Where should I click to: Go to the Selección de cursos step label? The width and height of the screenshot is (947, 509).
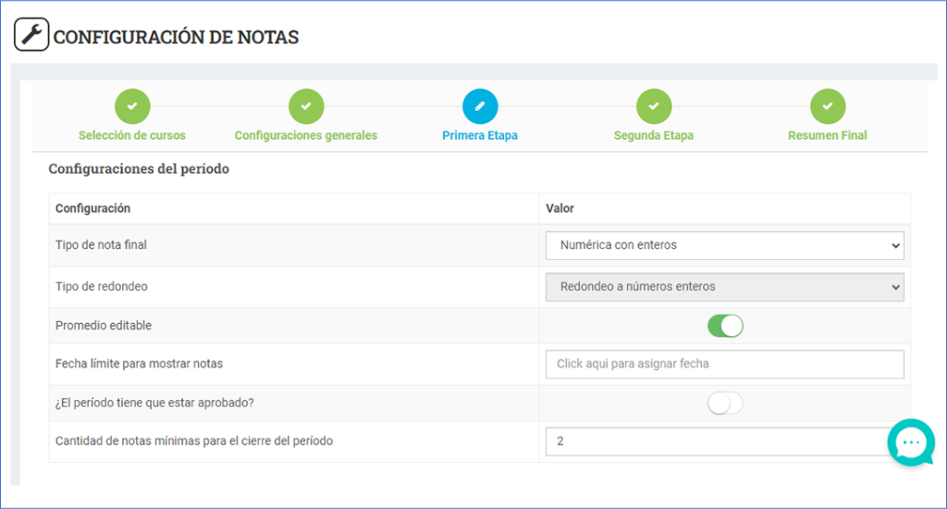(132, 135)
